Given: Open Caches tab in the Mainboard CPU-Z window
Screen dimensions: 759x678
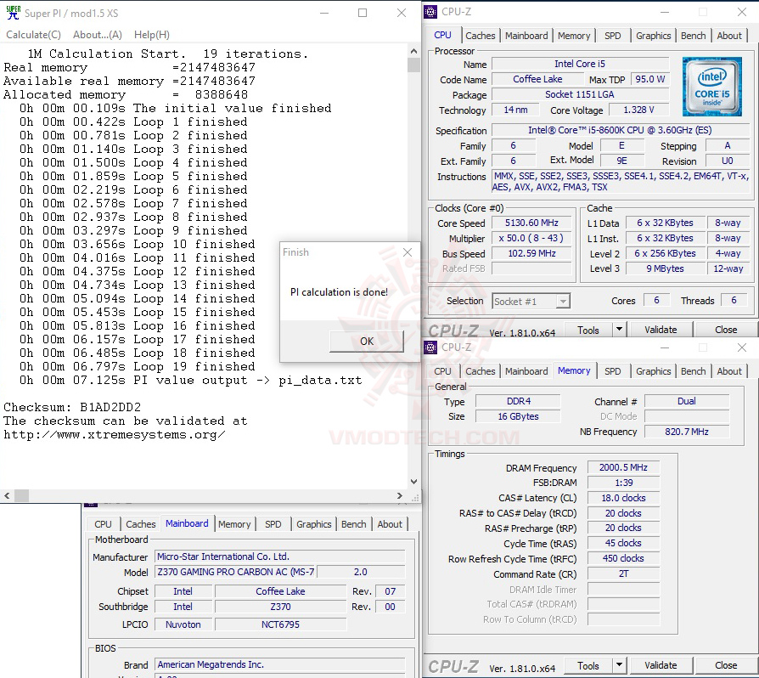Looking at the screenshot, I should coord(140,524).
